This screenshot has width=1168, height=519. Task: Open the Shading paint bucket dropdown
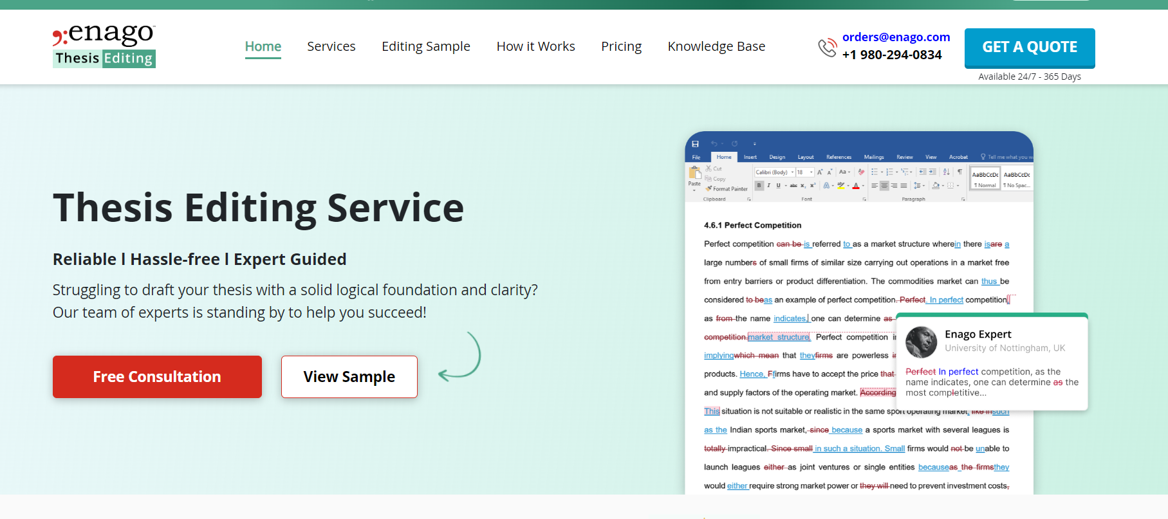click(x=938, y=185)
